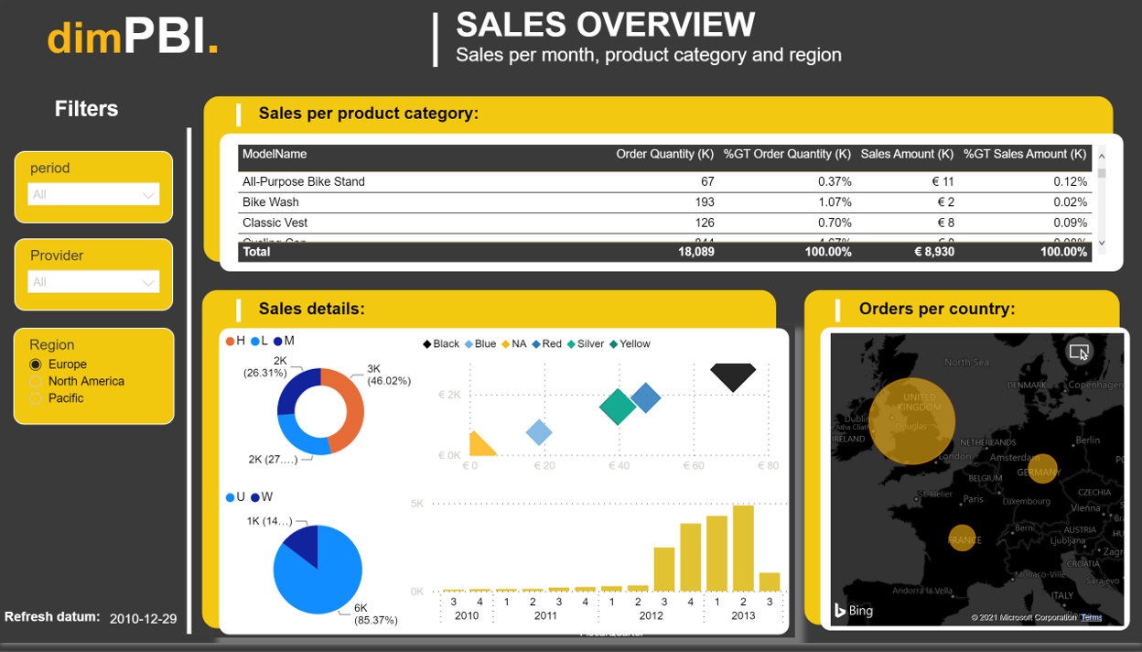Screen dimensions: 1142x652
Task: Click the %GT Sales Amount (K) header
Action: coord(1026,155)
